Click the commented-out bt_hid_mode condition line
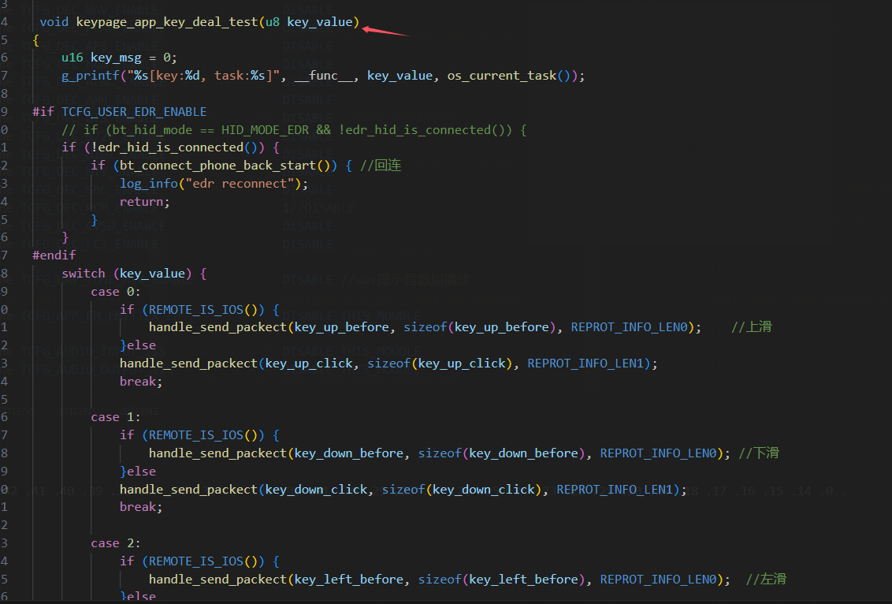The width and height of the screenshot is (892, 604). (294, 130)
